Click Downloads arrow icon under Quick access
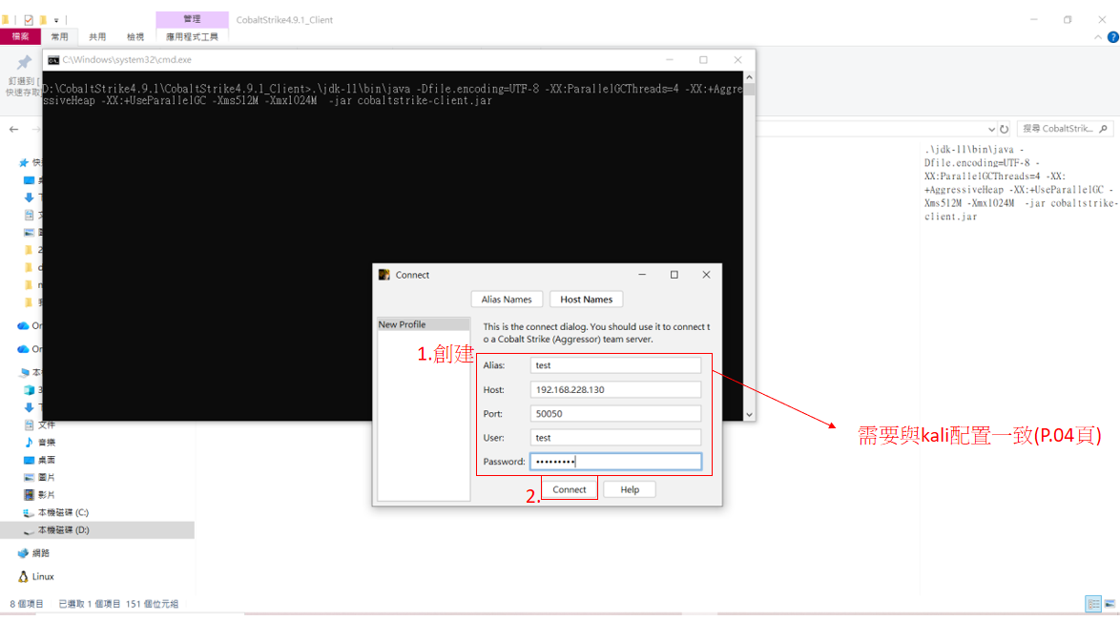The height and width of the screenshot is (621, 1120). tap(30, 197)
